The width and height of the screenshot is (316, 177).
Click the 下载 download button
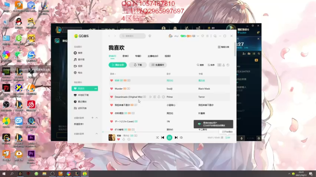pyautogui.click(x=138, y=65)
